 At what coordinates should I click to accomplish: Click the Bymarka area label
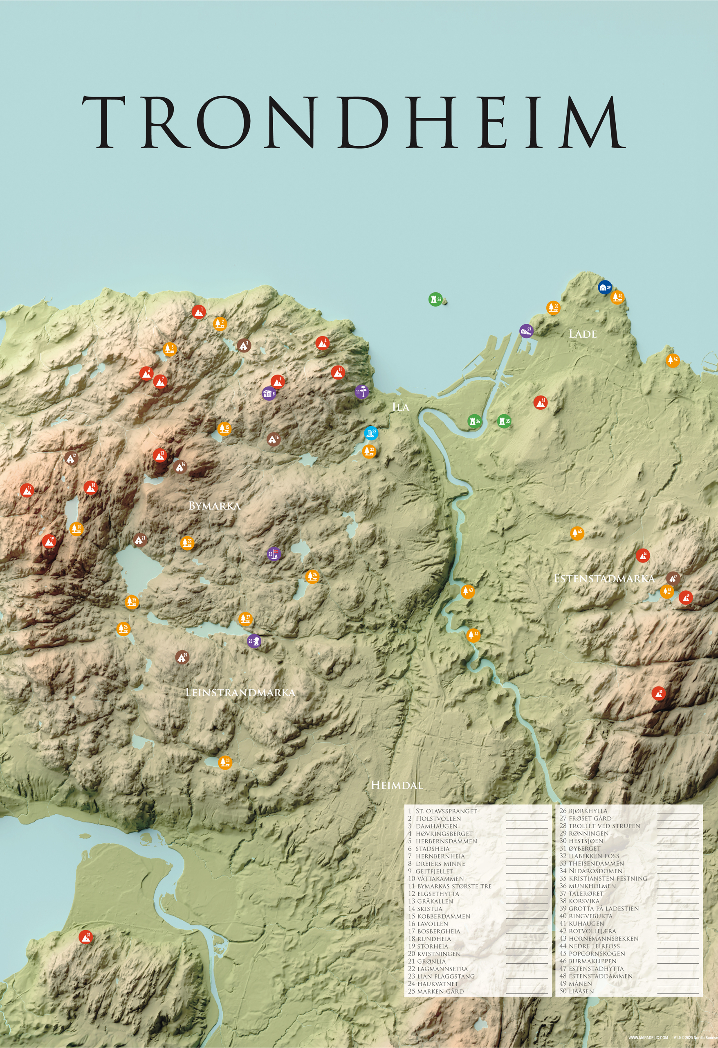click(214, 506)
